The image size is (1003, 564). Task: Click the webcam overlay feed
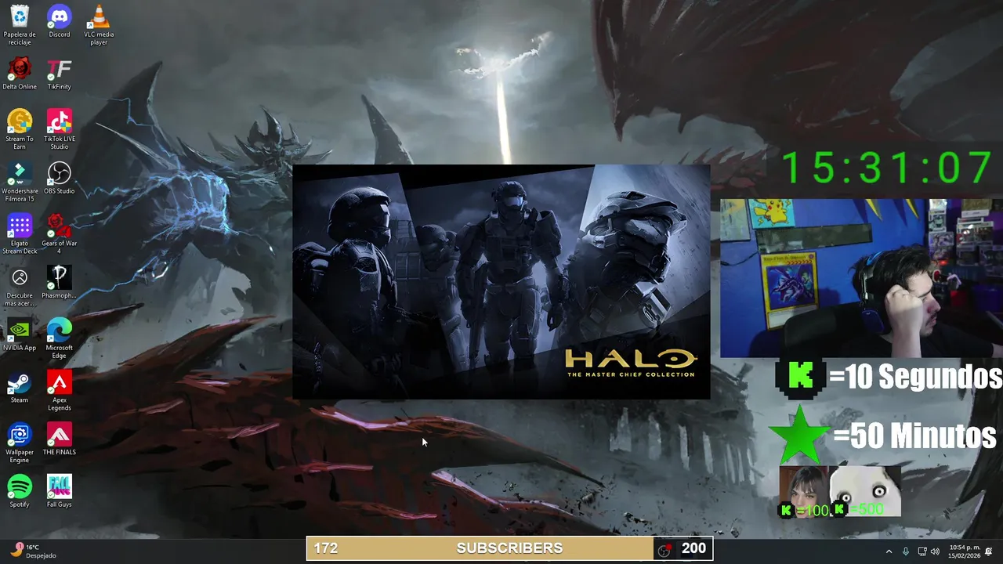tap(861, 278)
